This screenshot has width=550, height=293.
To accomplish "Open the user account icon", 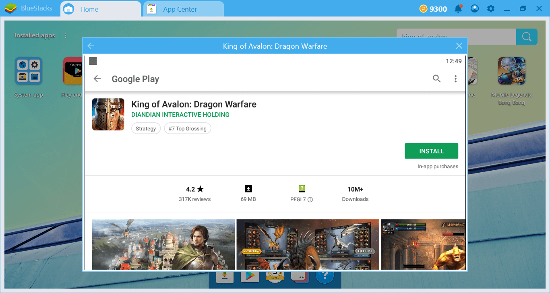I will click(x=475, y=8).
